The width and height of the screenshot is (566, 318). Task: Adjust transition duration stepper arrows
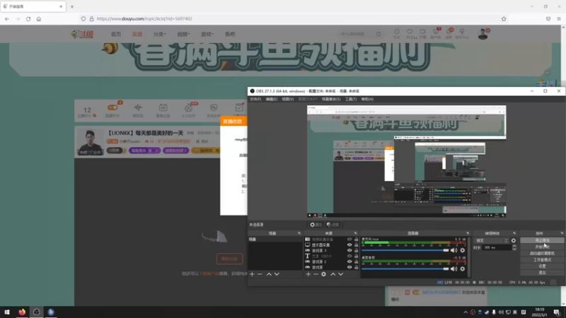point(514,248)
